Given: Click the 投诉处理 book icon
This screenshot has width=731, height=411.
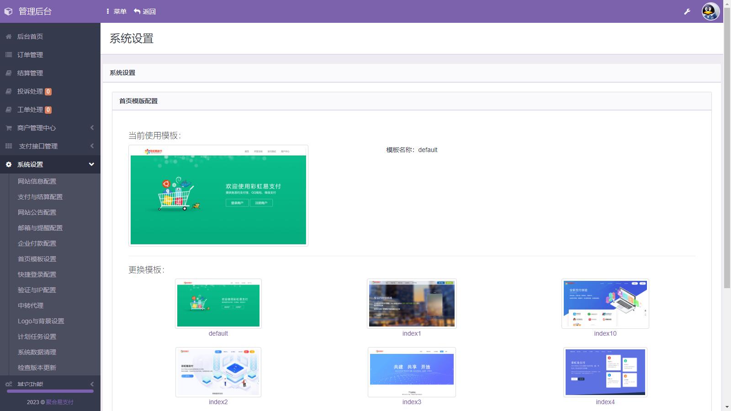Looking at the screenshot, I should click(8, 91).
